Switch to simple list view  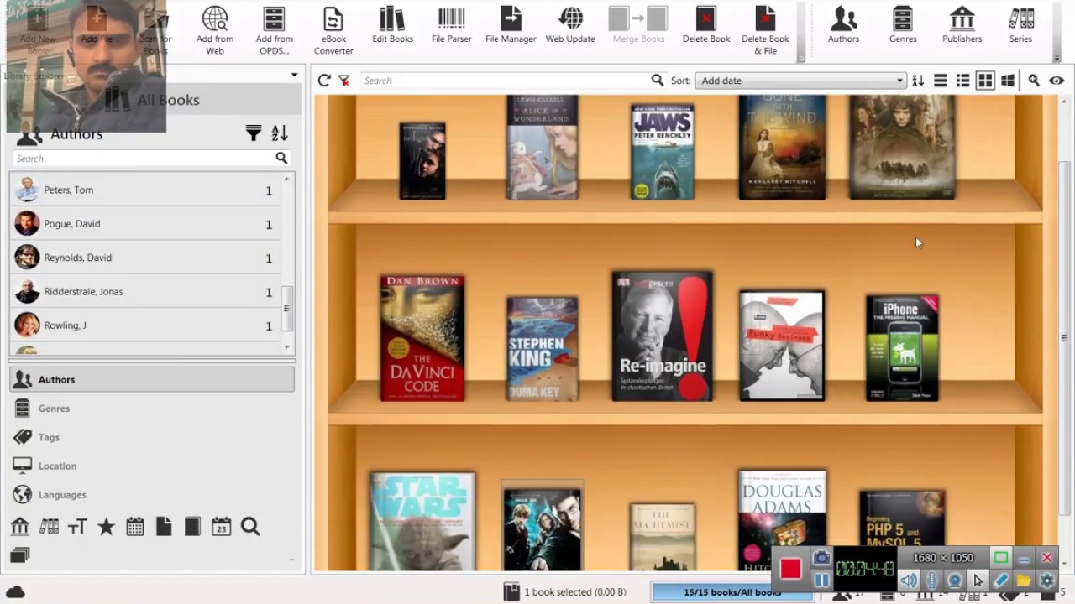point(941,81)
